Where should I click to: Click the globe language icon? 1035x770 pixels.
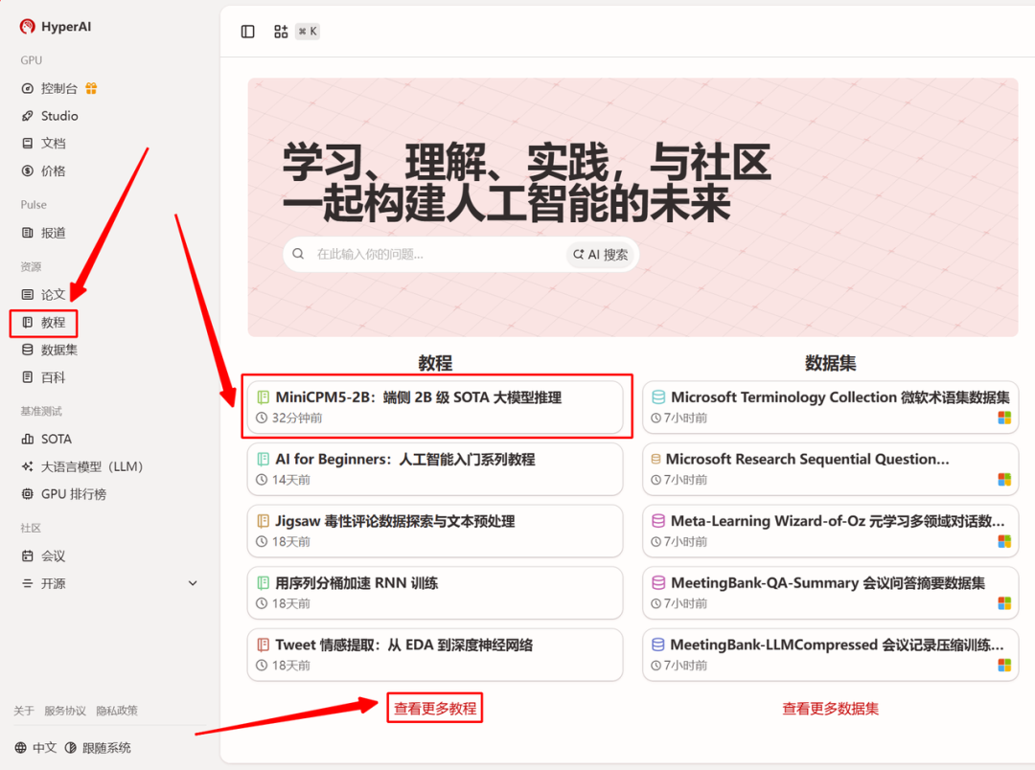point(20,748)
